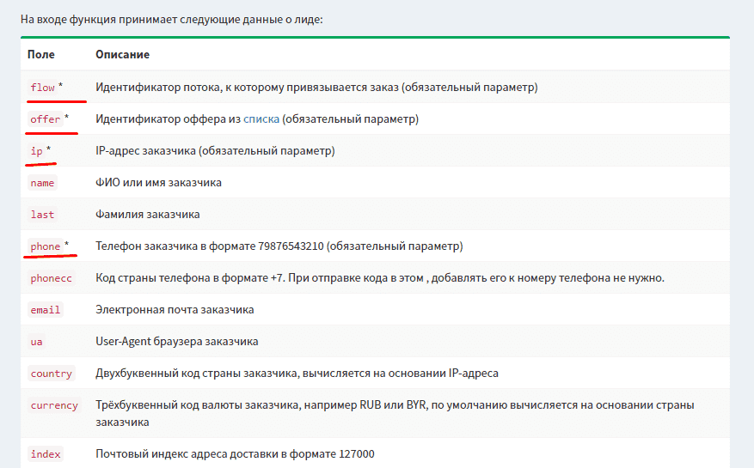Click the "ua" field code label
The width and height of the screenshot is (754, 468).
point(36,342)
